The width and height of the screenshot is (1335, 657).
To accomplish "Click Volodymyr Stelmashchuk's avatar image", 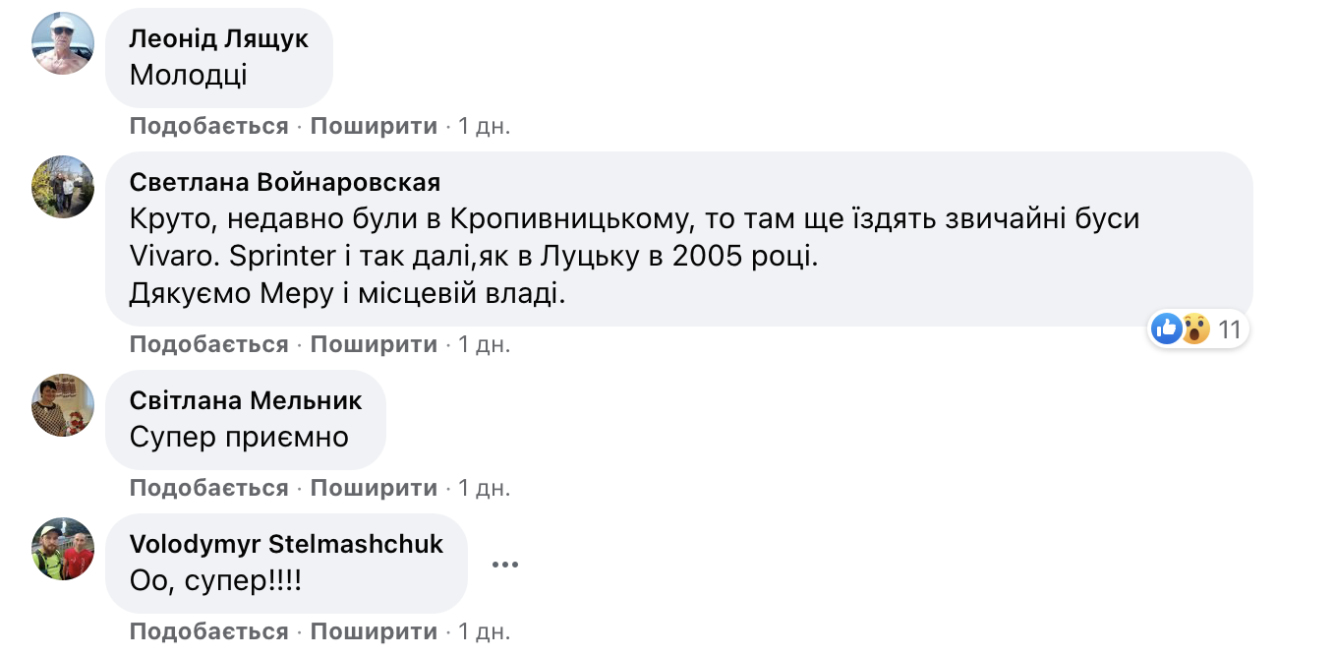I will point(63,549).
